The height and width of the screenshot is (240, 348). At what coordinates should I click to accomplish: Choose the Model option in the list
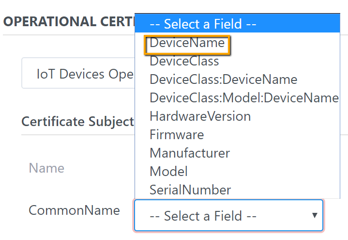168,171
